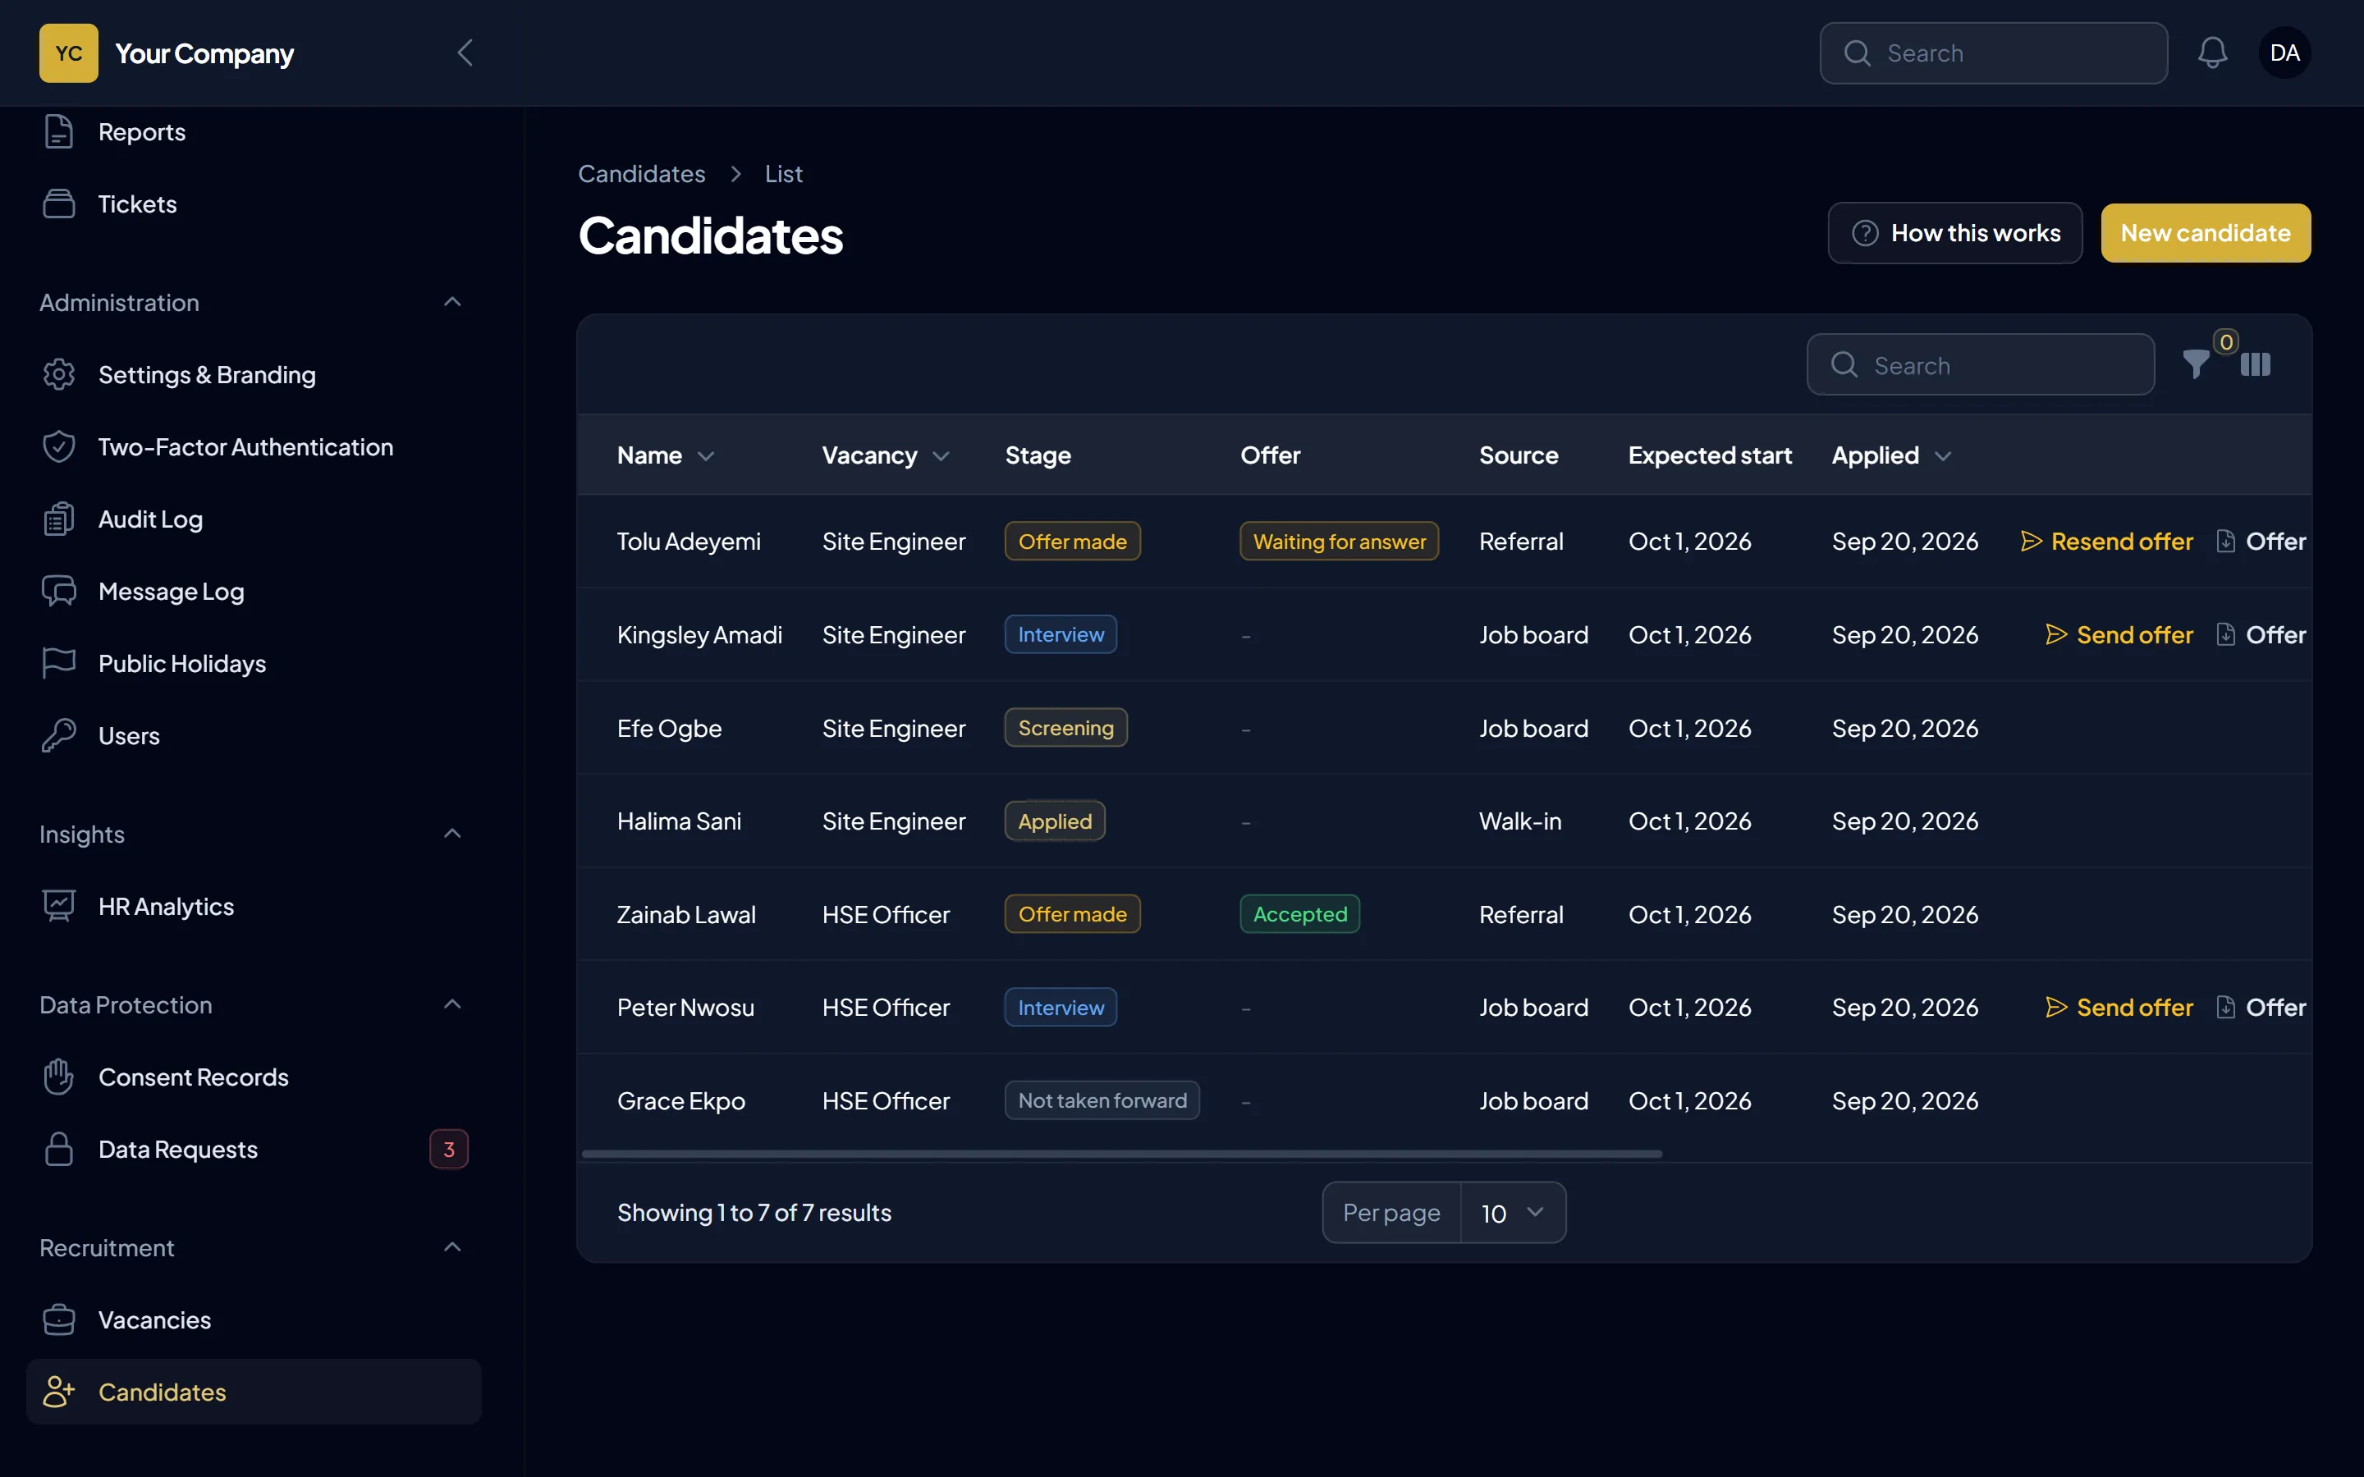Image resolution: width=2364 pixels, height=1477 pixels.
Task: Click the Public Holidays flag icon
Action: click(x=58, y=663)
